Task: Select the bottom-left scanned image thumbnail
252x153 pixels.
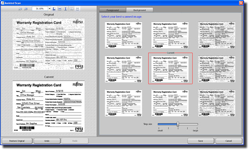Action: (x=123, y=103)
